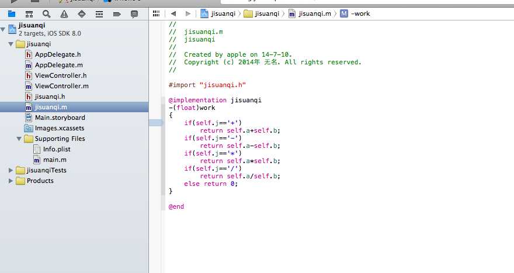Click the @end line

point(176,206)
